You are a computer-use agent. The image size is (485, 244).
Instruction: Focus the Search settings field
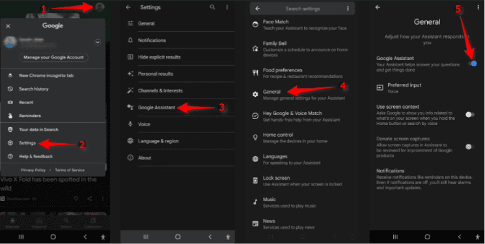click(x=303, y=8)
